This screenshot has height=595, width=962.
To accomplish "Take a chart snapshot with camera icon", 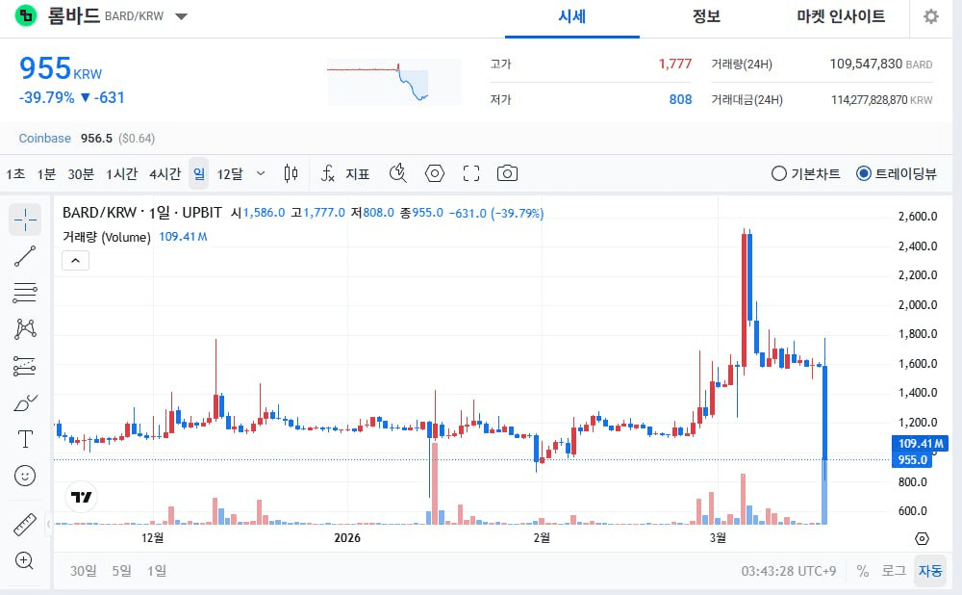I will click(507, 173).
